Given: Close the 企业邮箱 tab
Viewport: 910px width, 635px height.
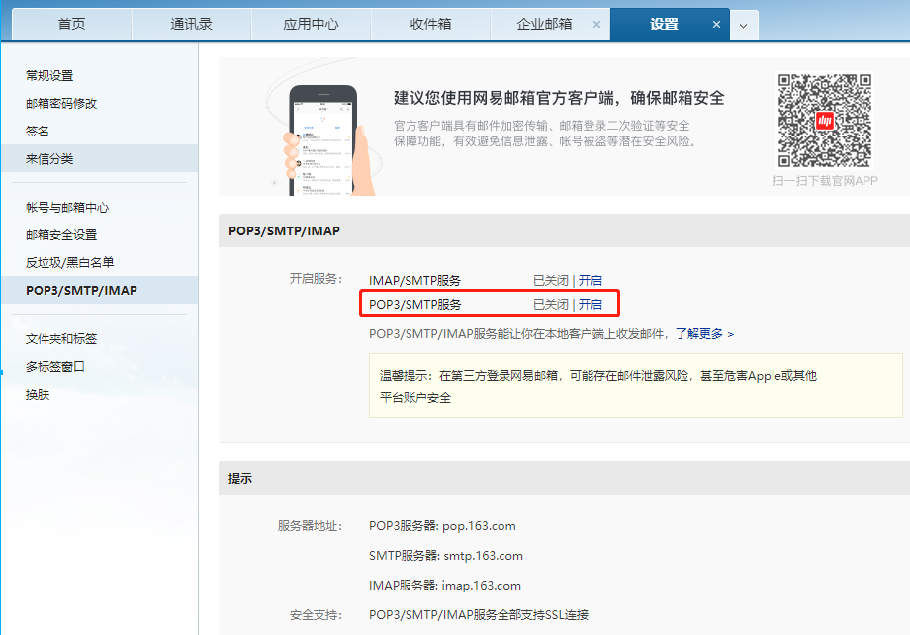Looking at the screenshot, I should [x=596, y=24].
